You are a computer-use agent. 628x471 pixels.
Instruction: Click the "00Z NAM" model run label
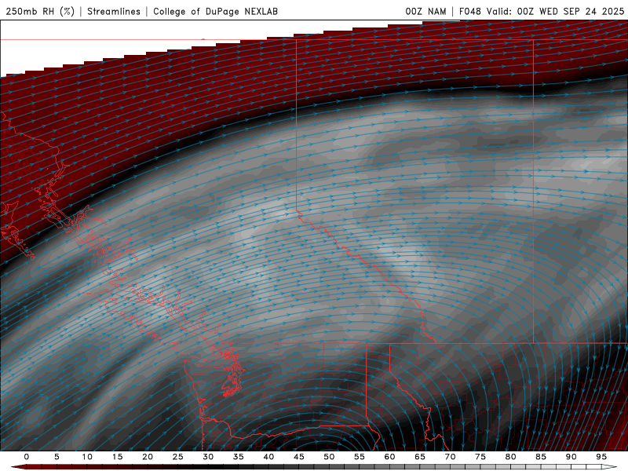425,11
